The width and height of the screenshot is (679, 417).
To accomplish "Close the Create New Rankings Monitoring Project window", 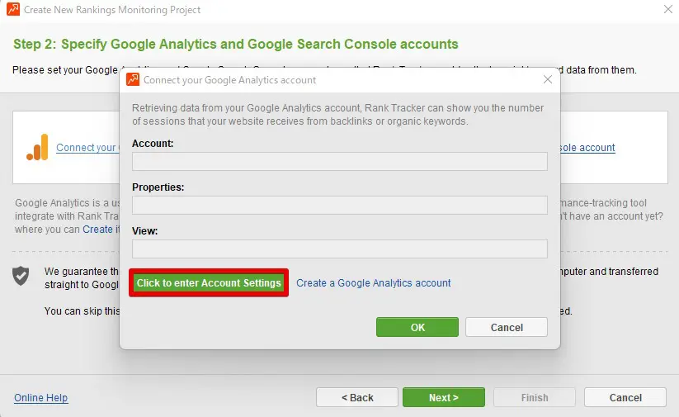I will pyautogui.click(x=667, y=10).
